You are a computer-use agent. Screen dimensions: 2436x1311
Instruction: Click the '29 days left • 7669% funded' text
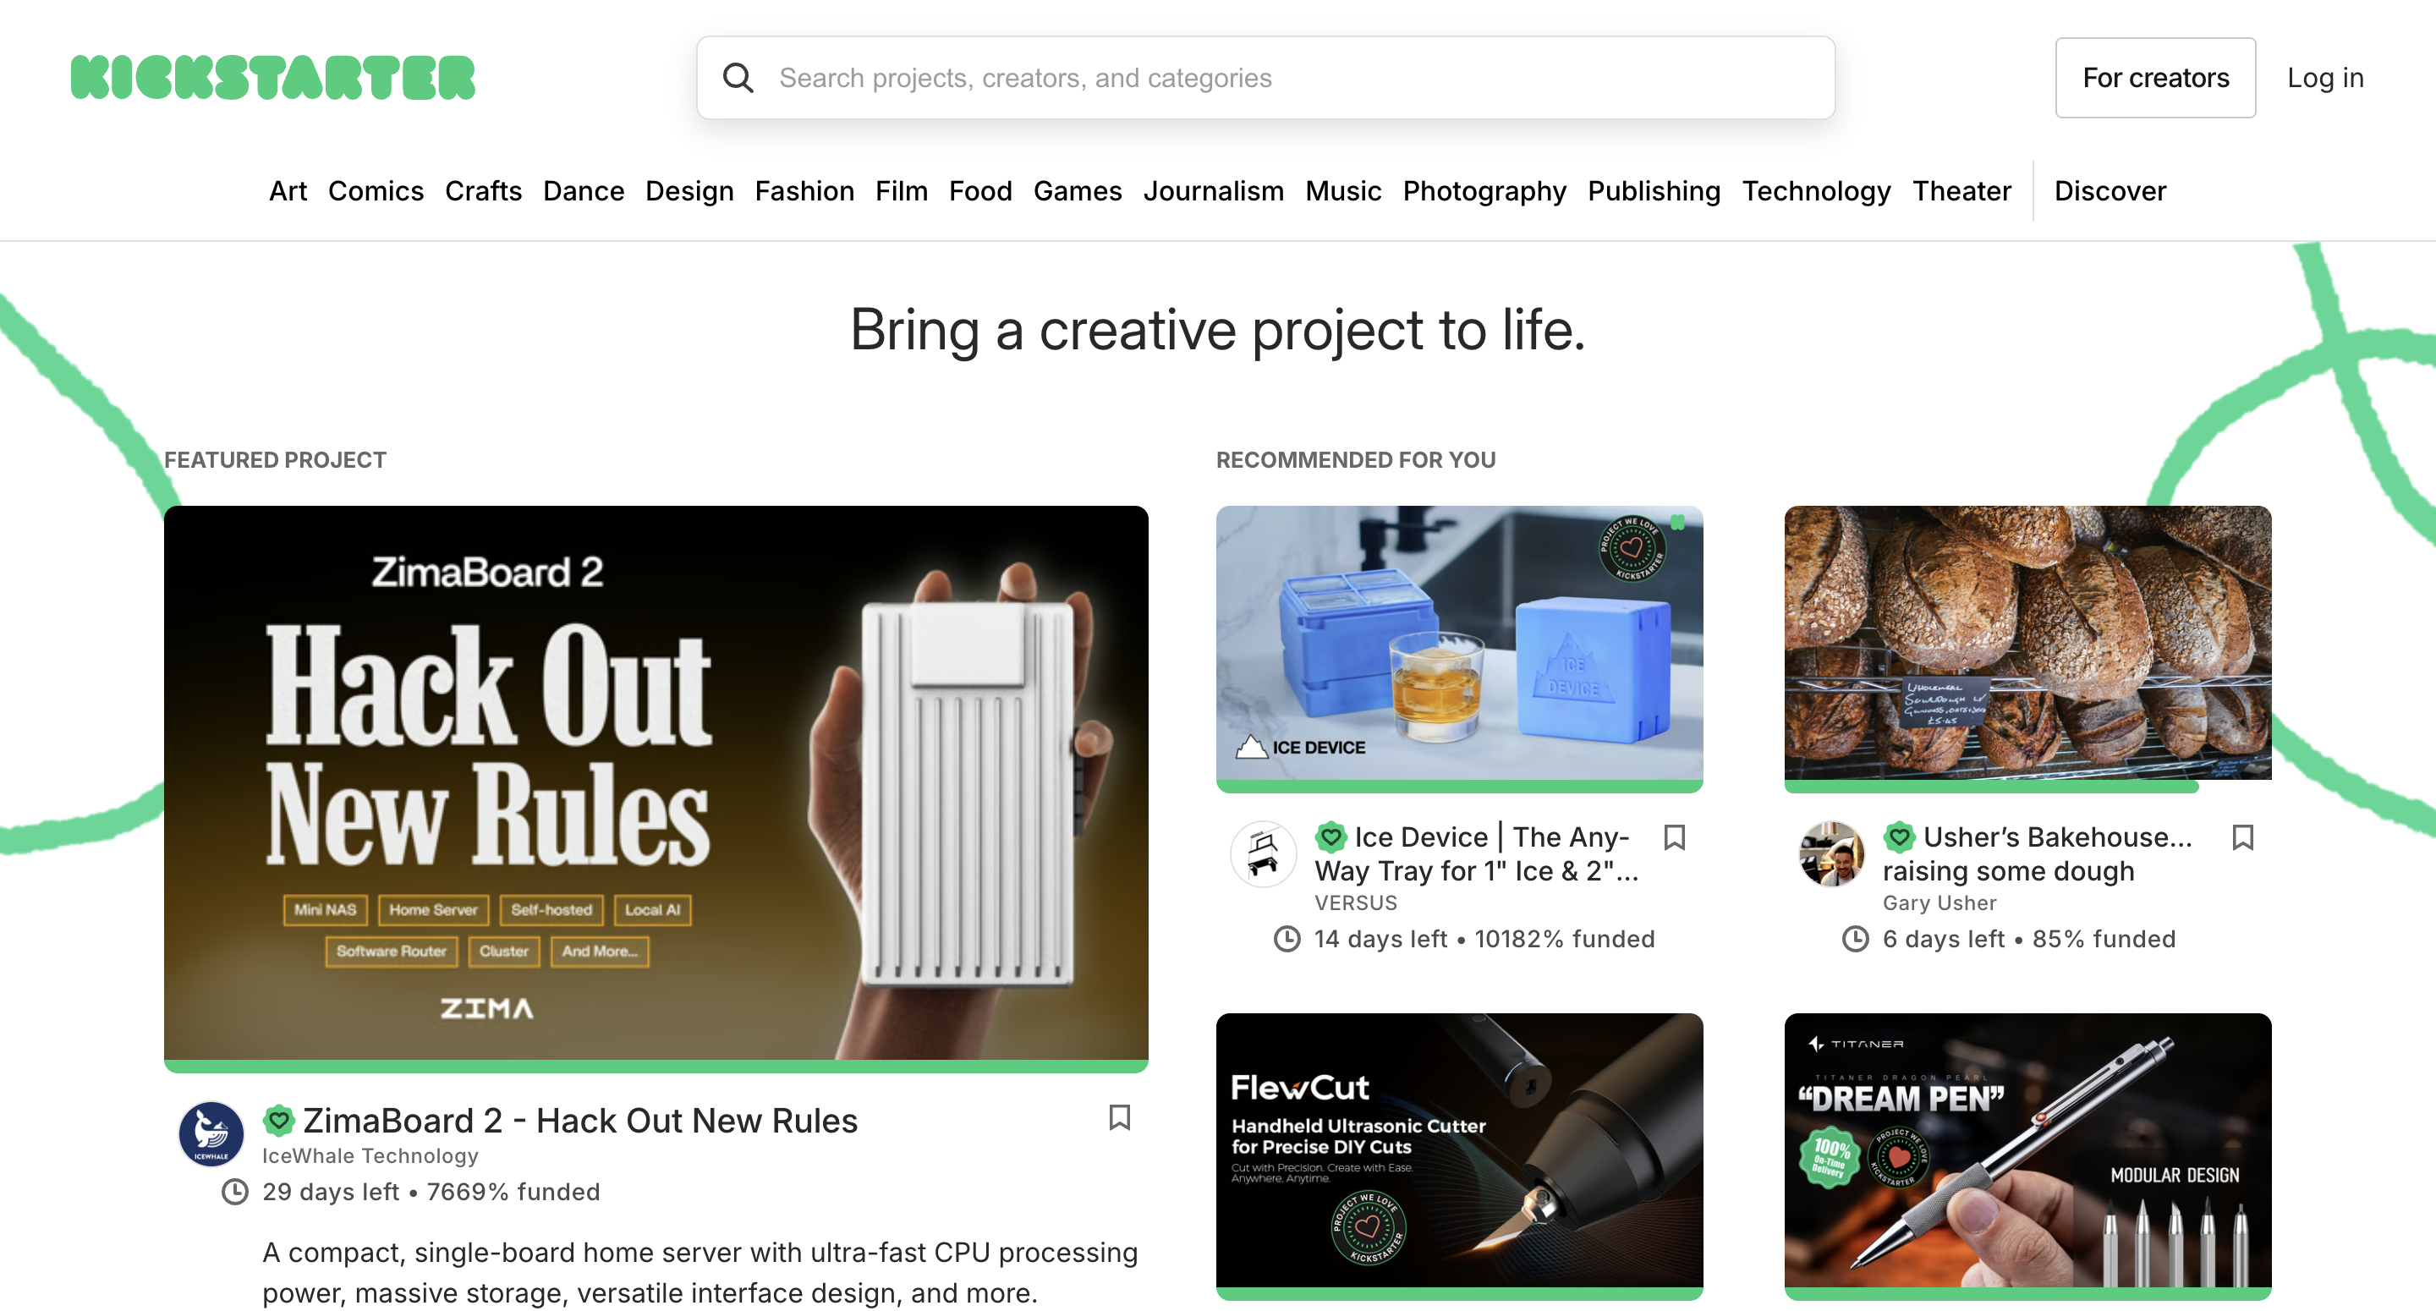pyautogui.click(x=431, y=1192)
